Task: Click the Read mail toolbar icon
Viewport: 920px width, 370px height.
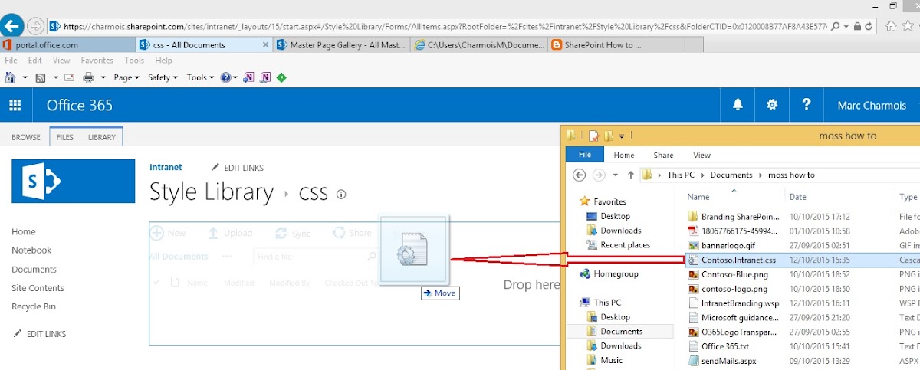Action: coord(69,77)
